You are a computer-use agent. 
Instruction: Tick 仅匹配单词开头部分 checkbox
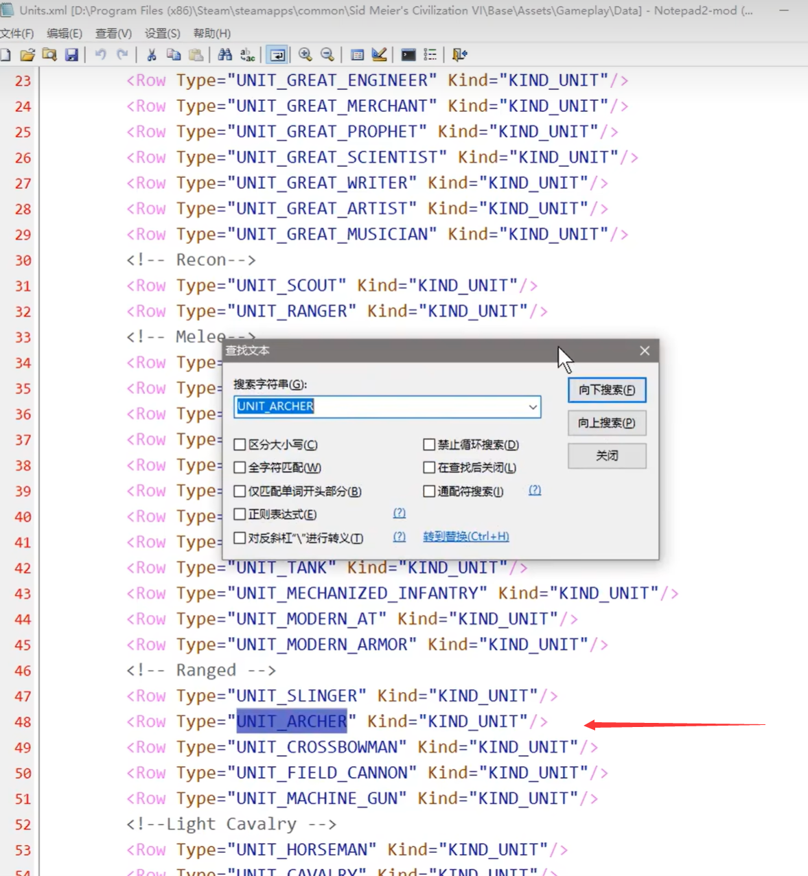[240, 491]
